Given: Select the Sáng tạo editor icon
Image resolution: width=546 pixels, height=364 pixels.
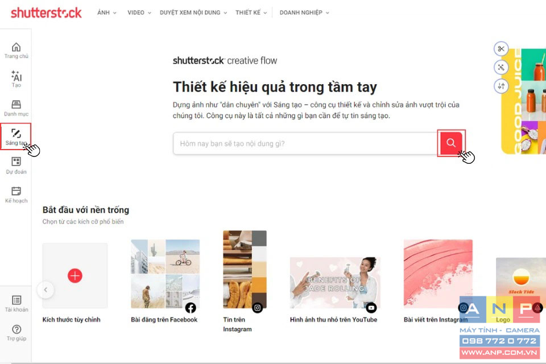Looking at the screenshot, I should [x=16, y=137].
